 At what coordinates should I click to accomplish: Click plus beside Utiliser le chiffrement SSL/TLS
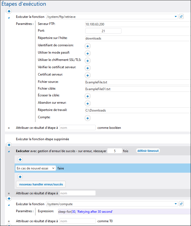click(x=88, y=61)
